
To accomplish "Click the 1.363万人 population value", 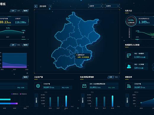I will coord(144,22).
